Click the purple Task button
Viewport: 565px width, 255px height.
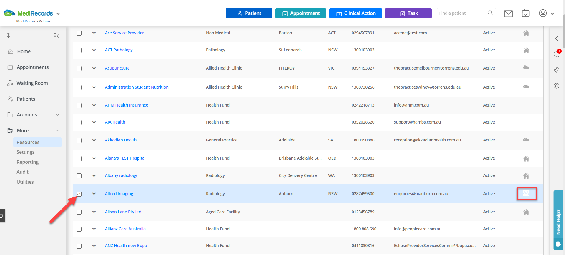click(408, 13)
